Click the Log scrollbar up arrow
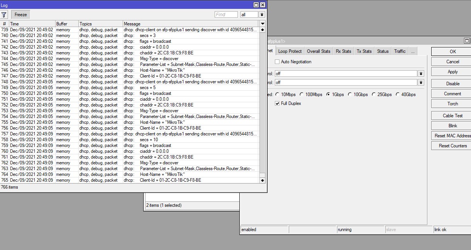471x250 pixels. click(x=263, y=30)
